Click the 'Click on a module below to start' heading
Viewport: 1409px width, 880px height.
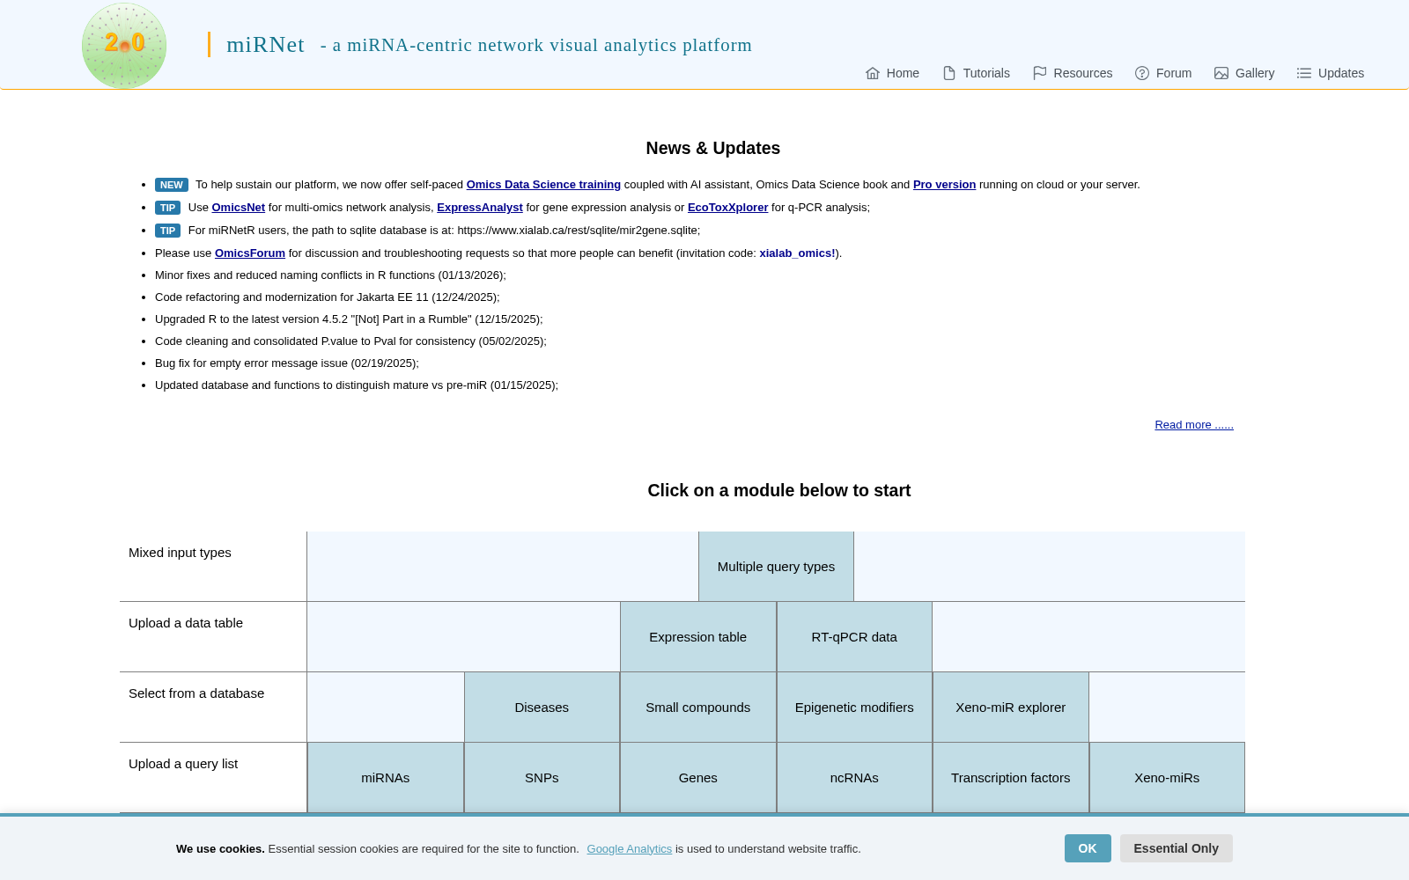[x=779, y=490]
